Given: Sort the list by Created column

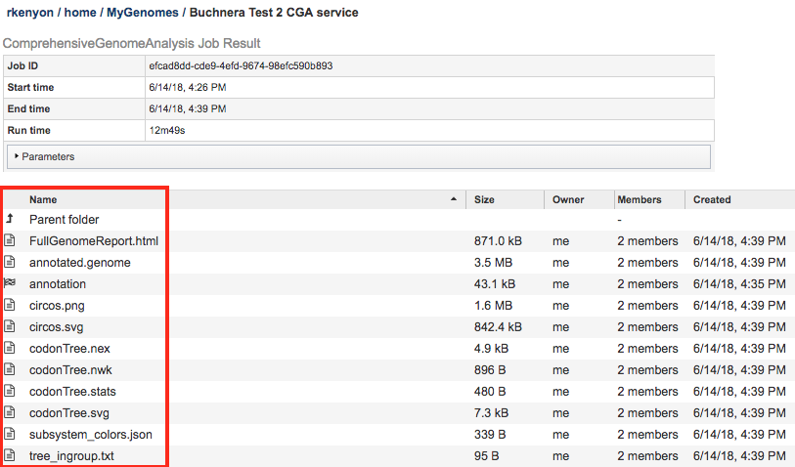Looking at the screenshot, I should pos(712,199).
